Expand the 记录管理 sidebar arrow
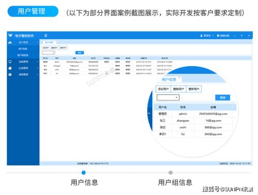258x195 pixels. coord(38,68)
